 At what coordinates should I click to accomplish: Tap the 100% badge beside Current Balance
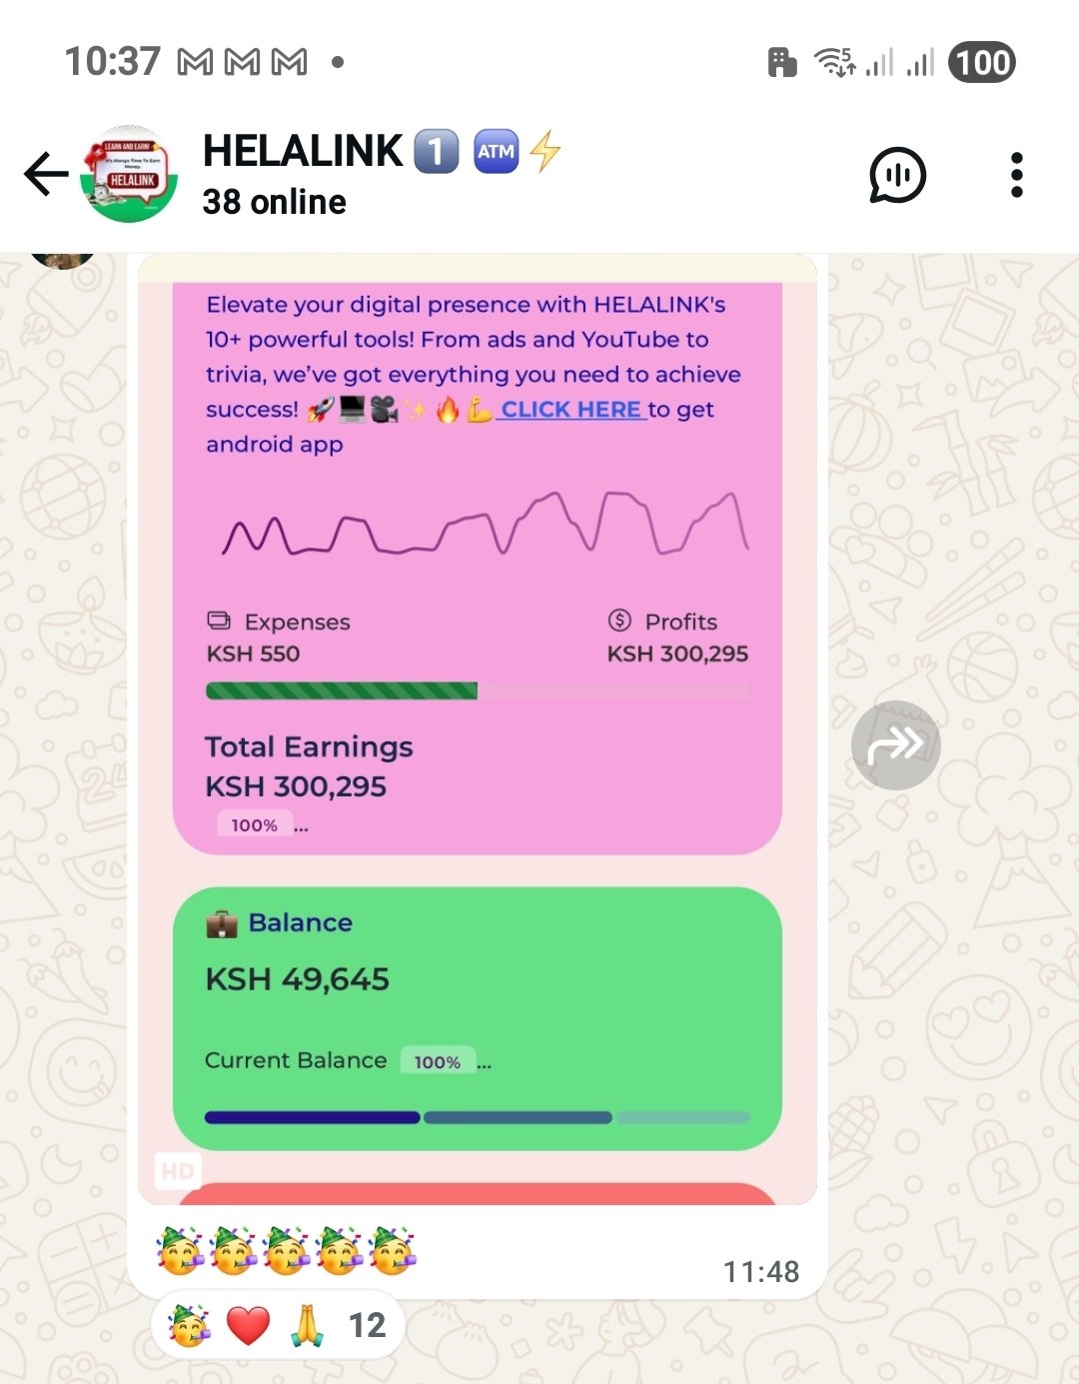click(x=438, y=1061)
